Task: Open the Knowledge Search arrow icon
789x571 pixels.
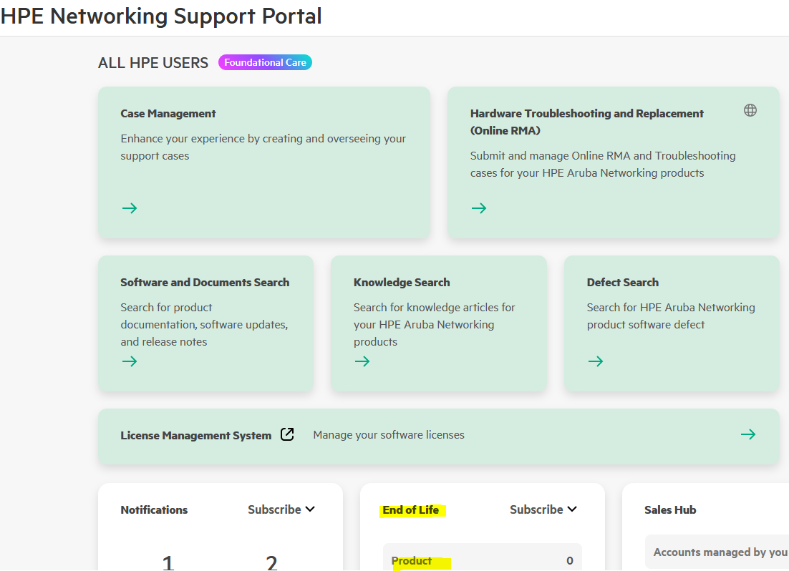Action: tap(362, 361)
